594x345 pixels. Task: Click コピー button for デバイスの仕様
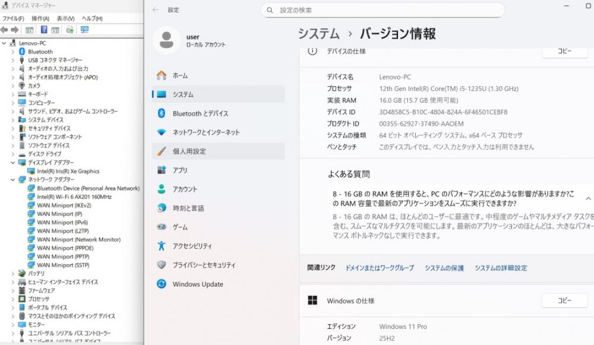pyautogui.click(x=564, y=51)
